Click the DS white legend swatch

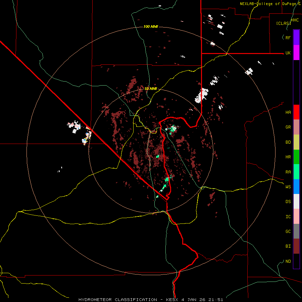point(296,201)
